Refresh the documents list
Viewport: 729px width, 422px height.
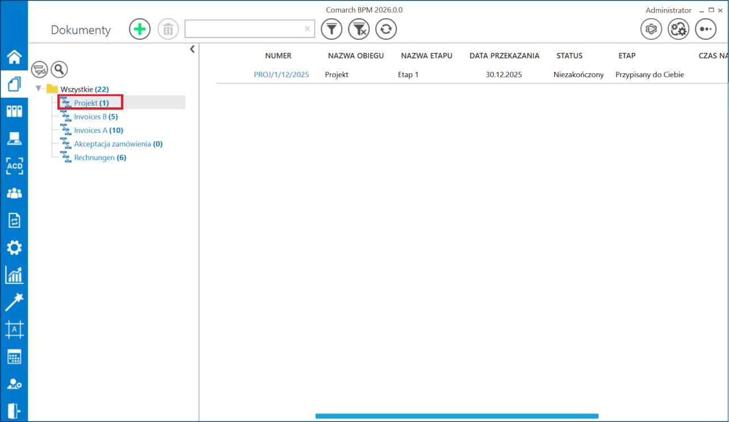click(x=386, y=29)
